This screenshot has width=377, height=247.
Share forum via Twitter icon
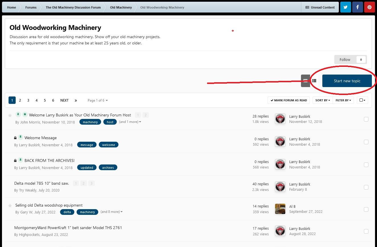(x=345, y=7)
